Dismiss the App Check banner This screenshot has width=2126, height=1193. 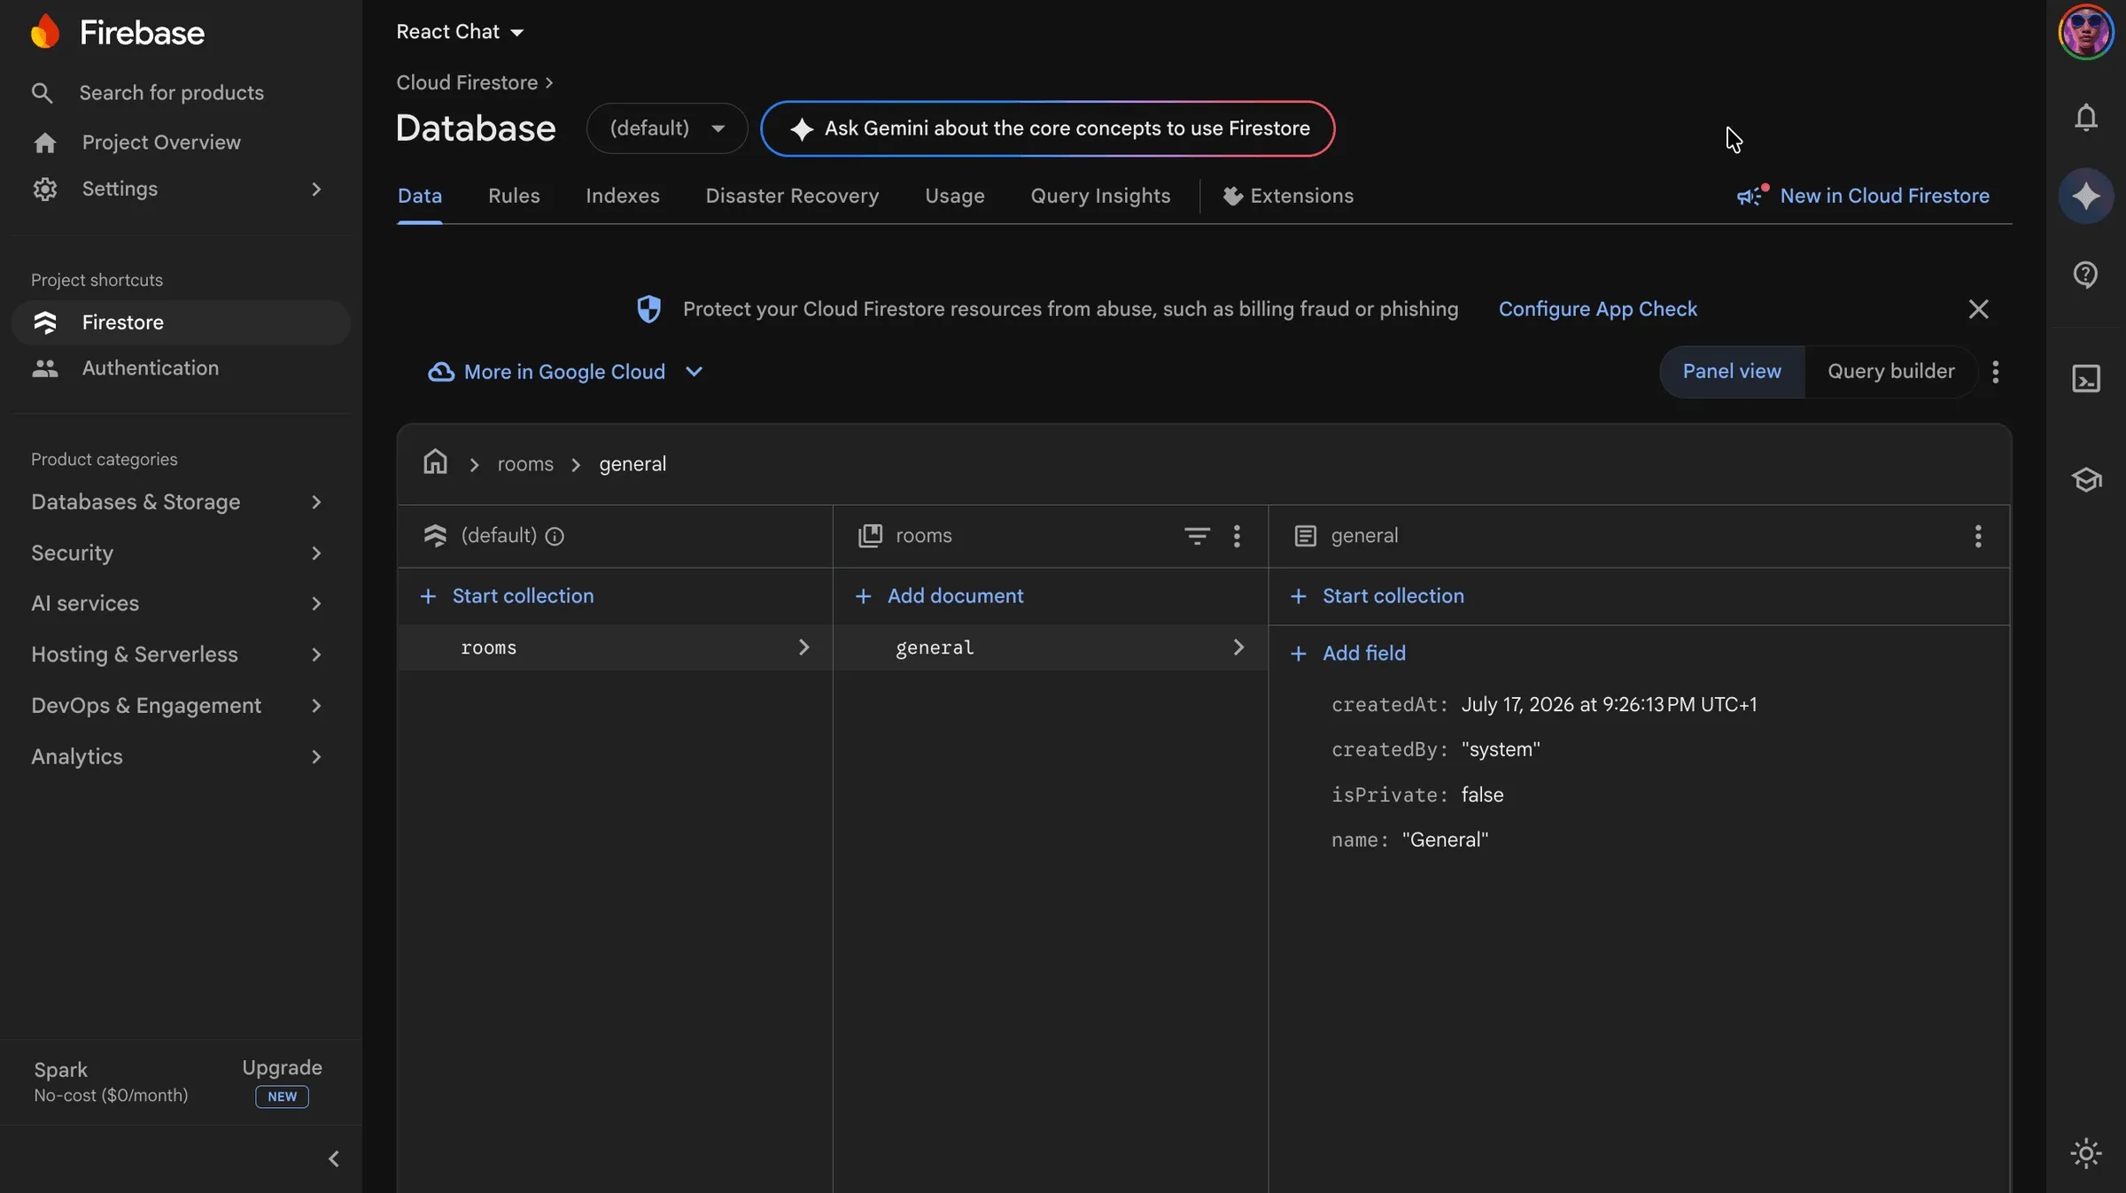(x=1978, y=309)
